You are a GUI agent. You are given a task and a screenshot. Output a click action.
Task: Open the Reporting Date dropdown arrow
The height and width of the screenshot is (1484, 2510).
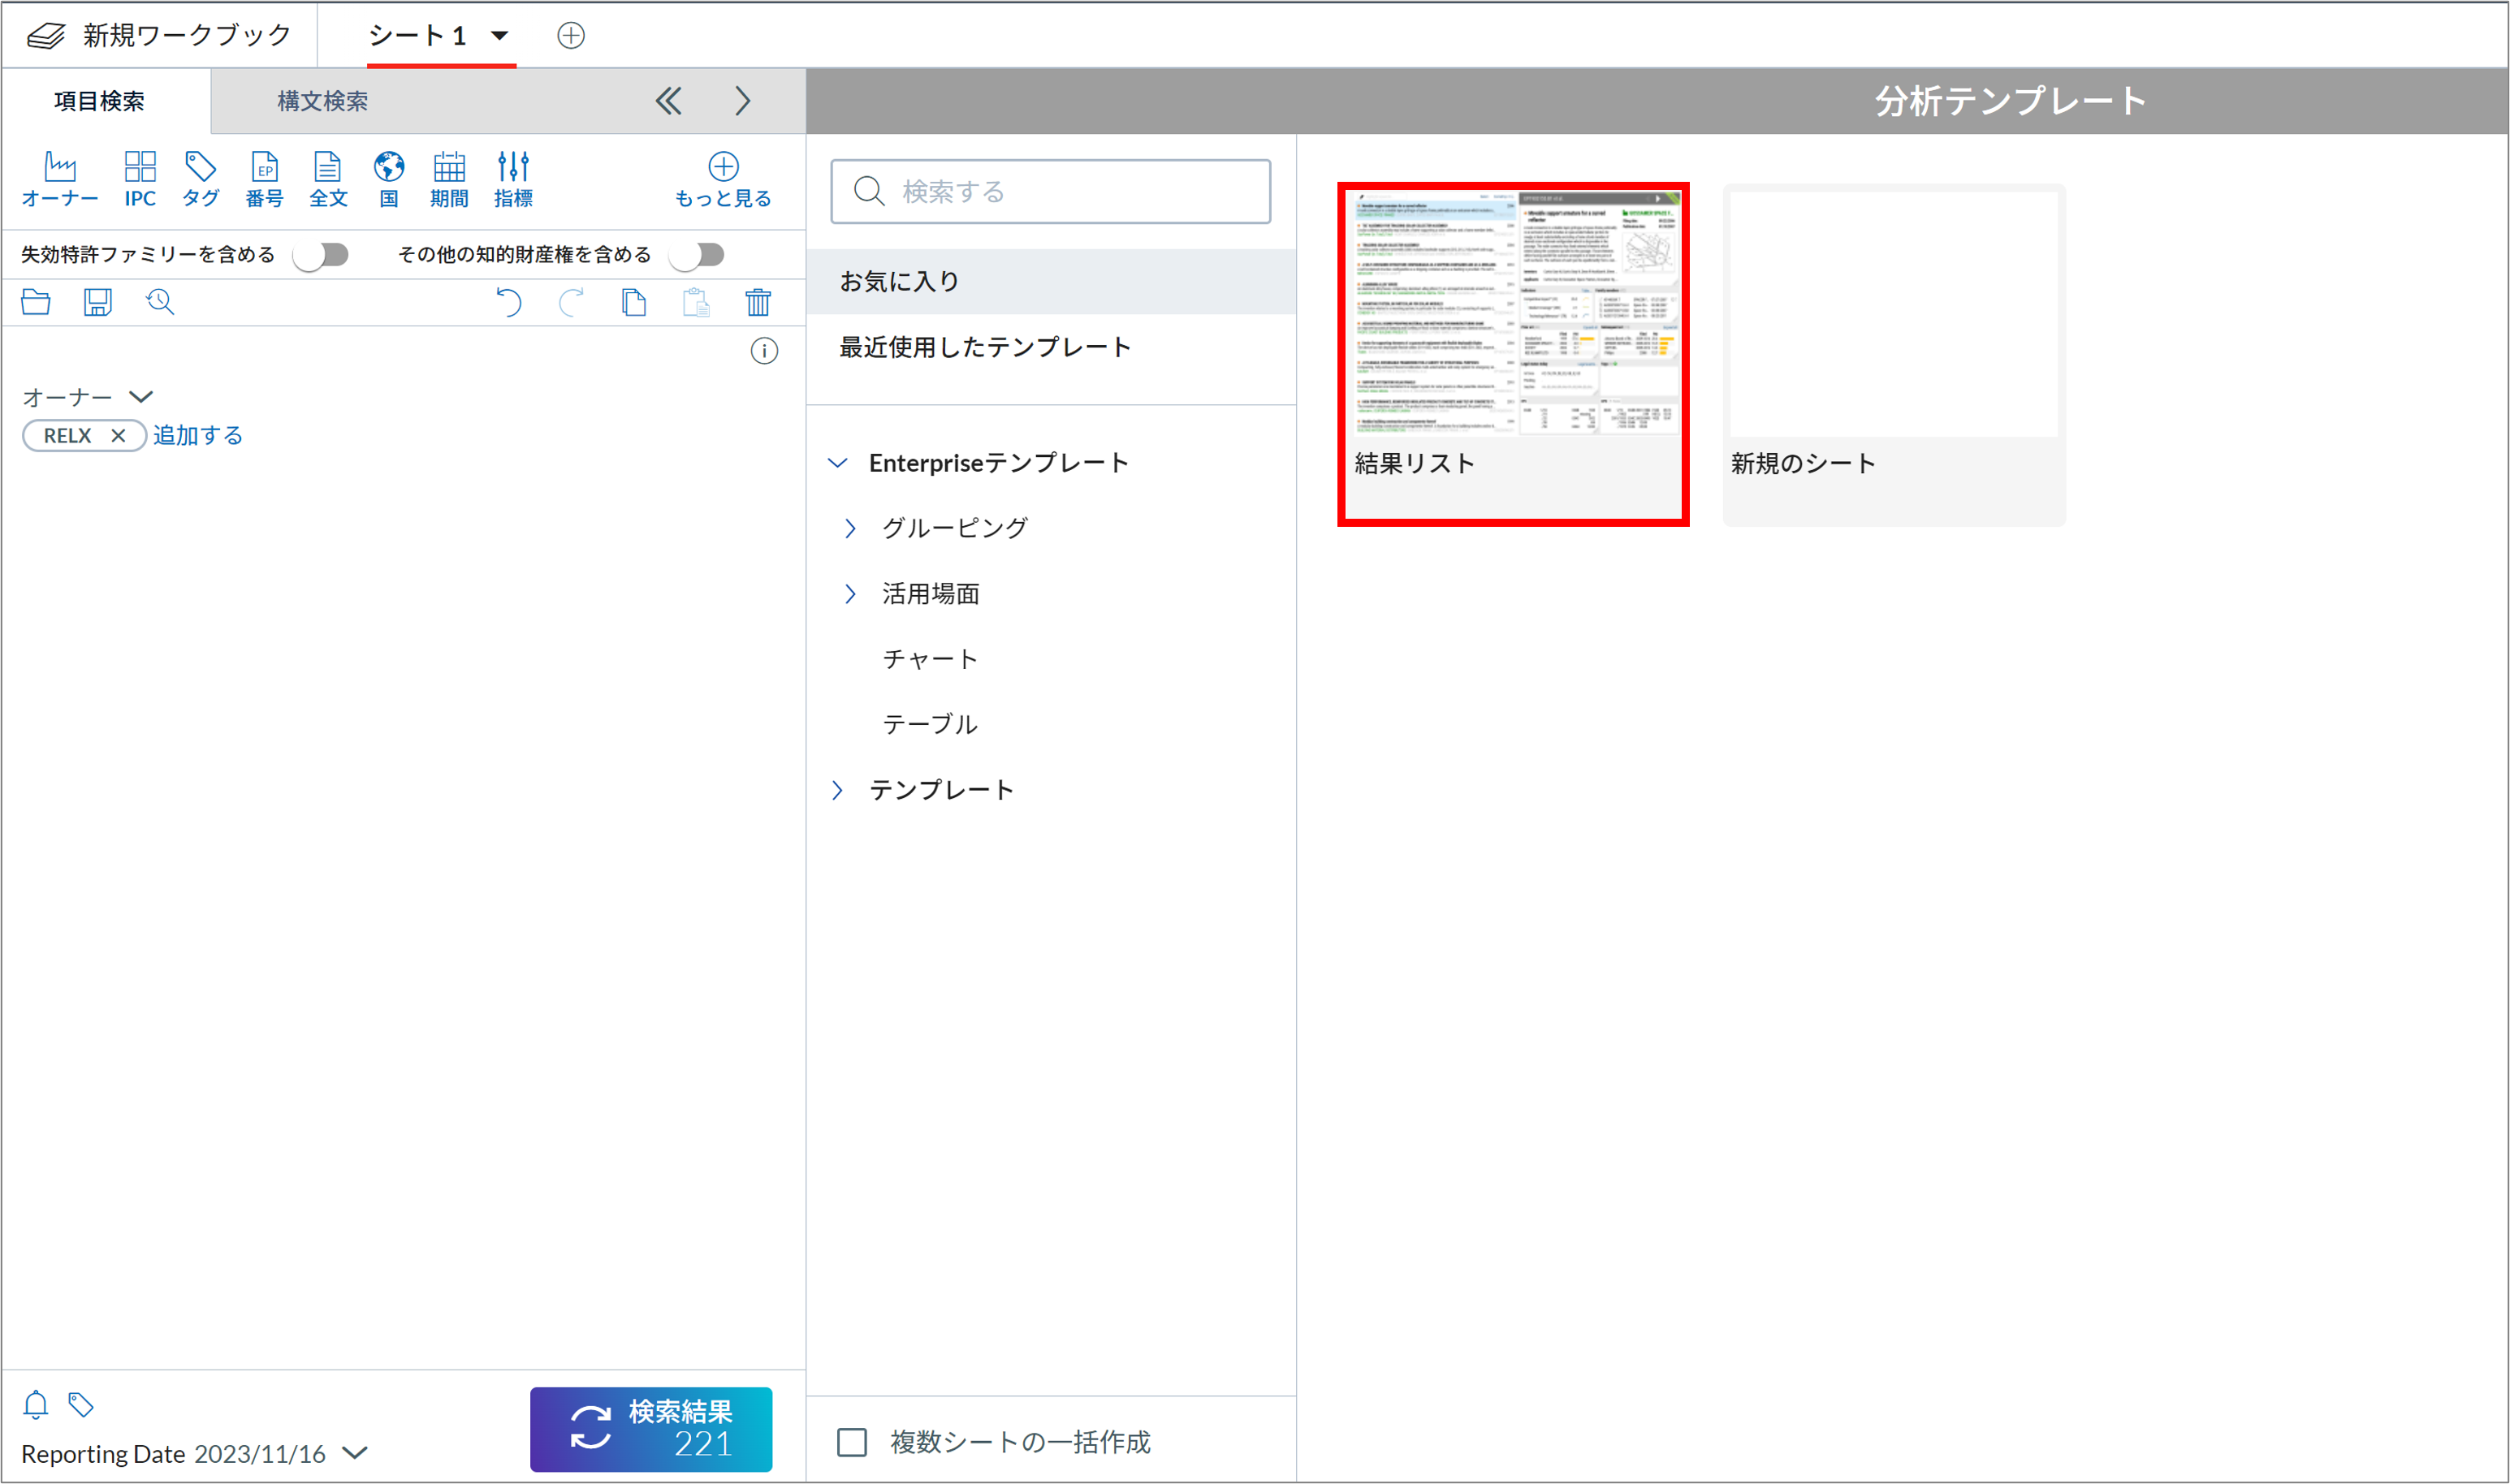(x=355, y=1453)
